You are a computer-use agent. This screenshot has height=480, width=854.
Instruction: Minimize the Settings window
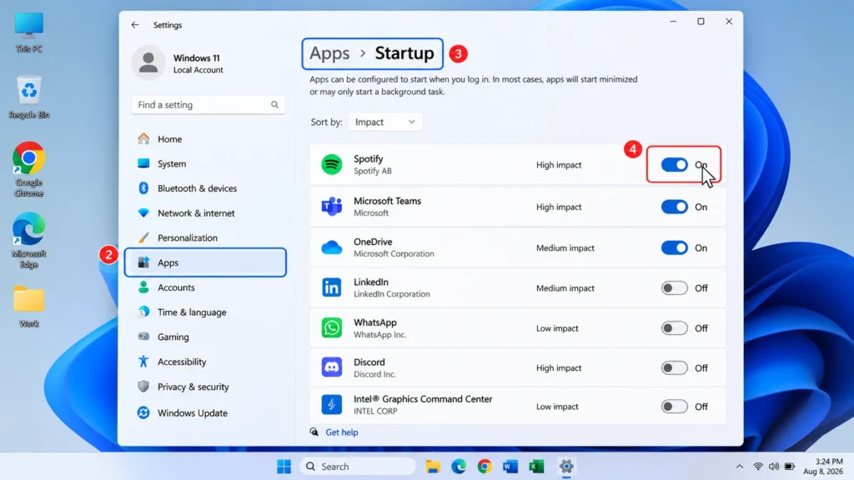pyautogui.click(x=673, y=21)
